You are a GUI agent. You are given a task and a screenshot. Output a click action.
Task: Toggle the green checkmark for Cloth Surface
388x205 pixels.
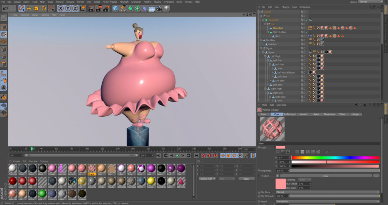(306, 32)
